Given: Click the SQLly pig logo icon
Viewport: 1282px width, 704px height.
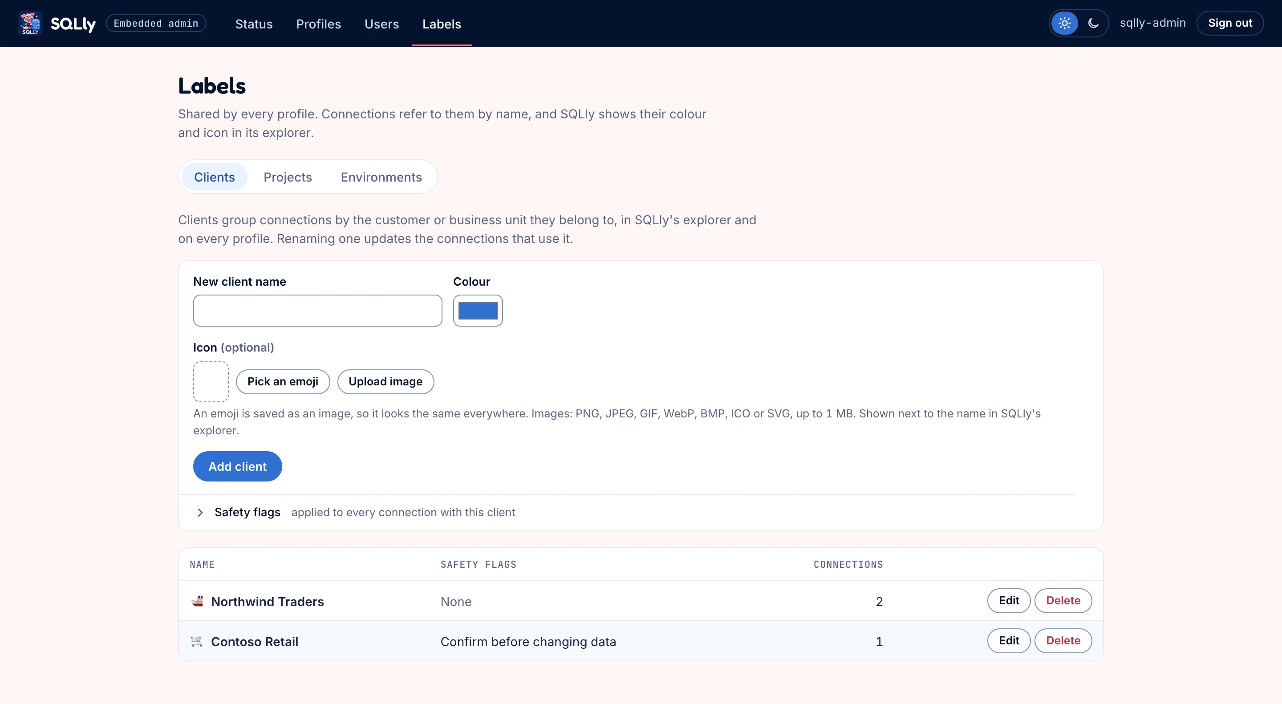Looking at the screenshot, I should 30,24.
